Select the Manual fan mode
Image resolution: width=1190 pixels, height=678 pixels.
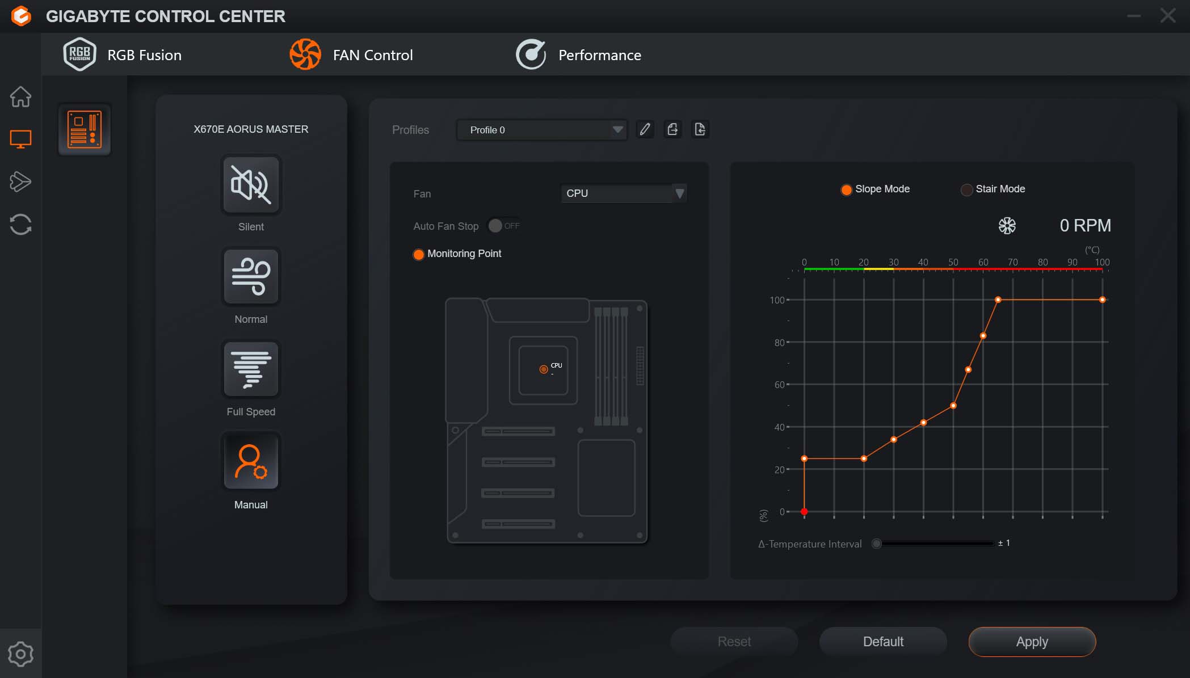(250, 461)
